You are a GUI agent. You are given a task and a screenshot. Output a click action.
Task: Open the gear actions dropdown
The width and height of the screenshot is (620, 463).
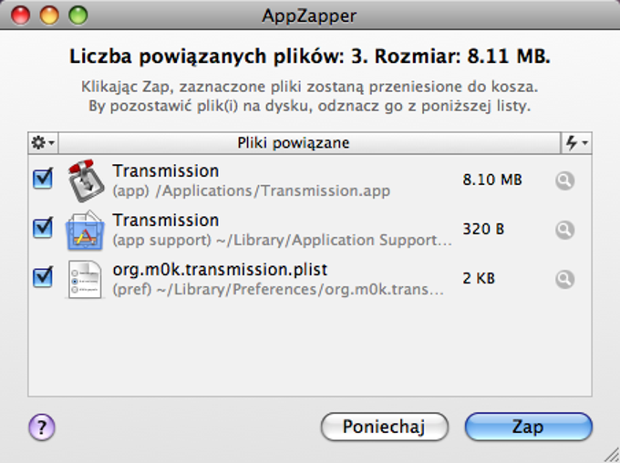click(43, 143)
